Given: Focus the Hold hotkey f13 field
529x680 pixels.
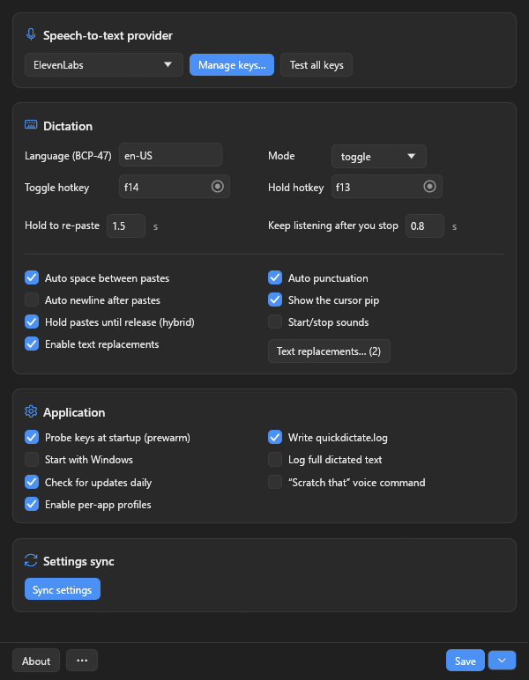Looking at the screenshot, I should pos(387,187).
